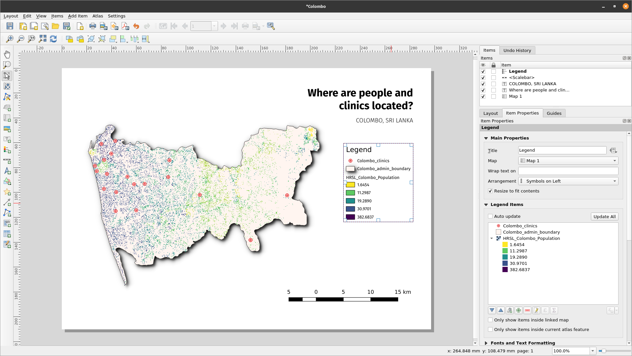Edit selected legend item properties
The height and width of the screenshot is (356, 632).
click(x=536, y=310)
